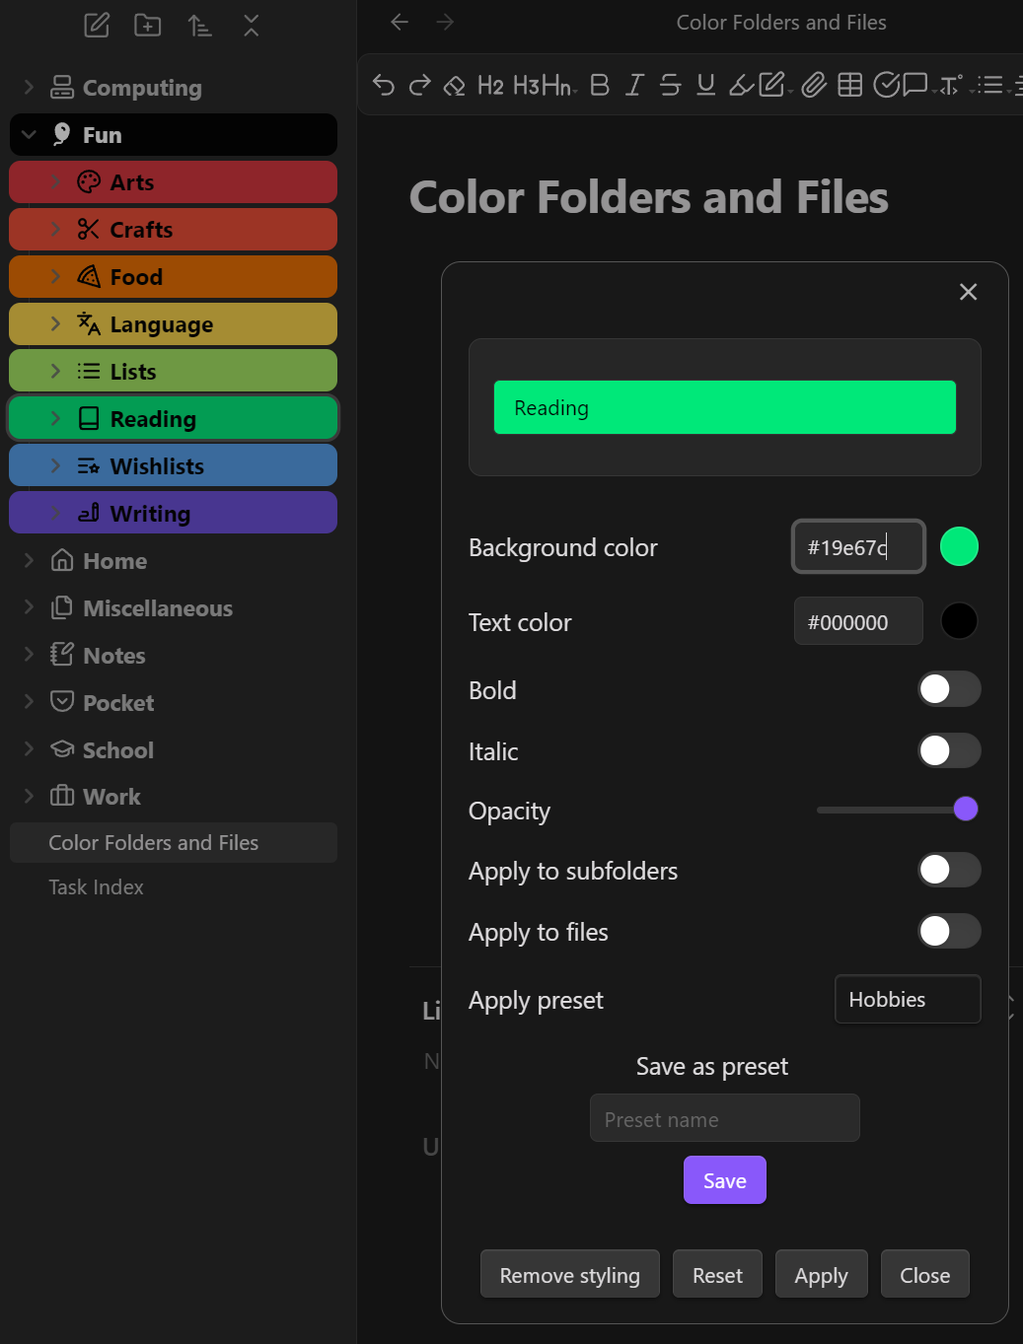This screenshot has height=1344, width=1023.
Task: Create a new folder from the sidebar header
Action: point(148,25)
